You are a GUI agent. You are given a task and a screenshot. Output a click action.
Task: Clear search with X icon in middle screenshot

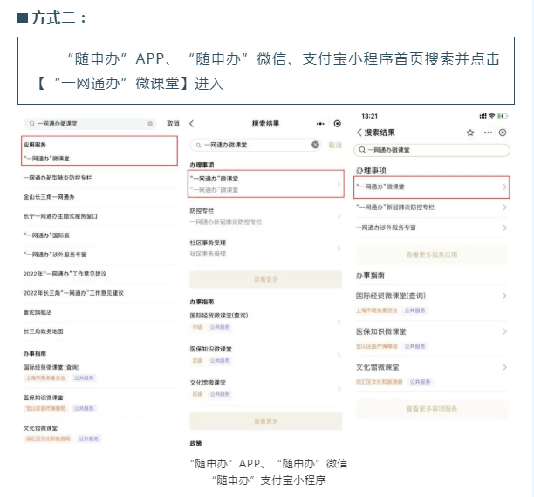315,145
